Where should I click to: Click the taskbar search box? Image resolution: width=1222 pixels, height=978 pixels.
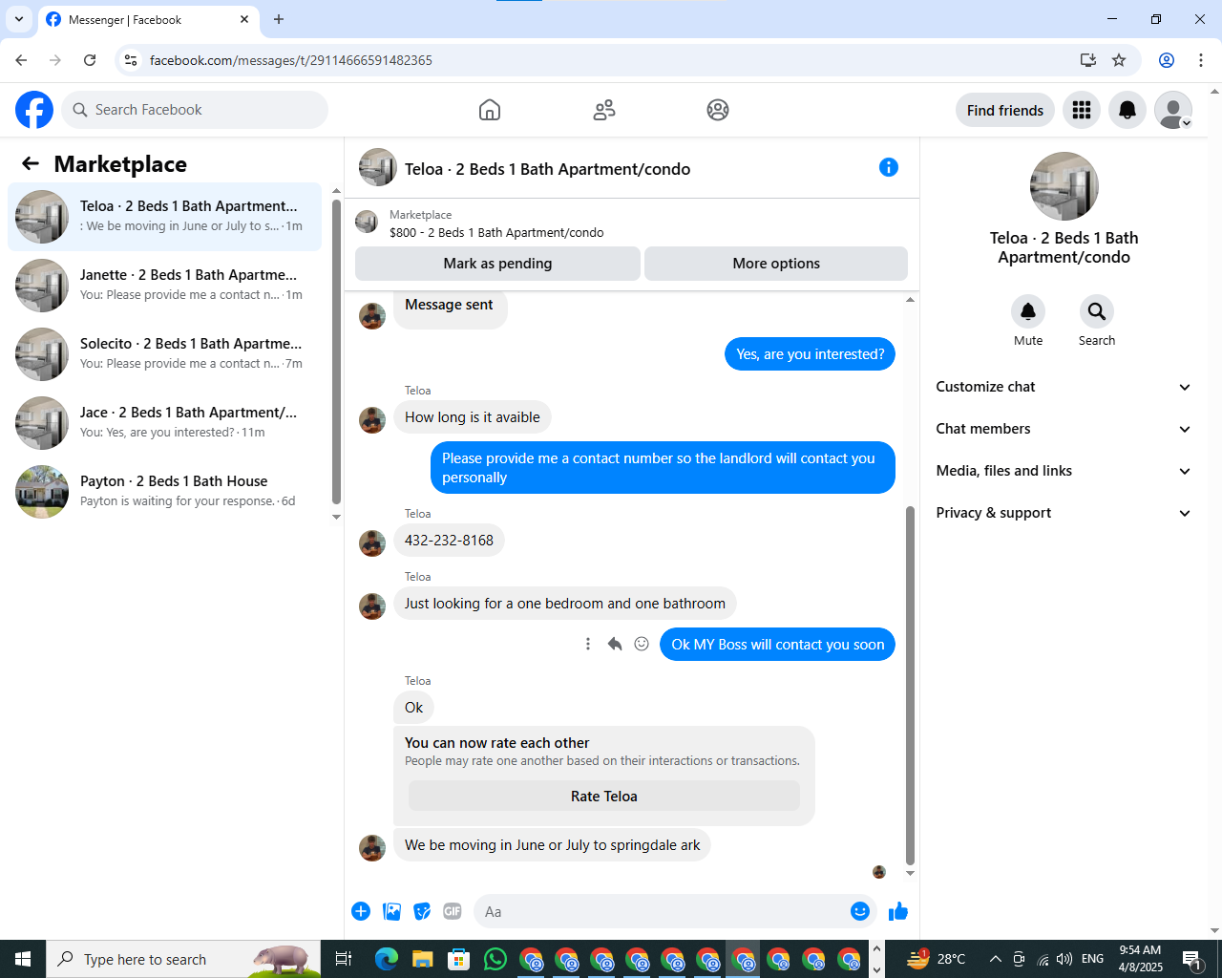click(183, 959)
